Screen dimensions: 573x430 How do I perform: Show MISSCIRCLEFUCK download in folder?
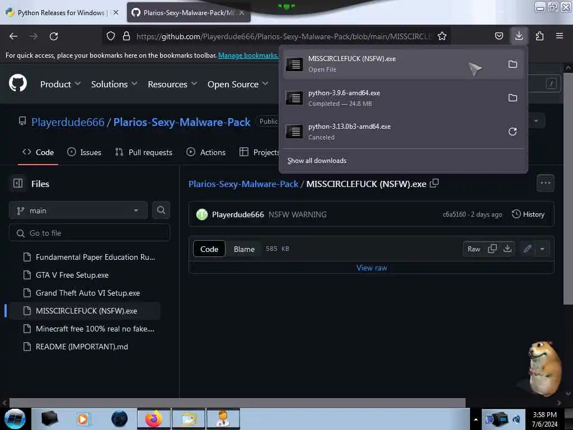513,64
